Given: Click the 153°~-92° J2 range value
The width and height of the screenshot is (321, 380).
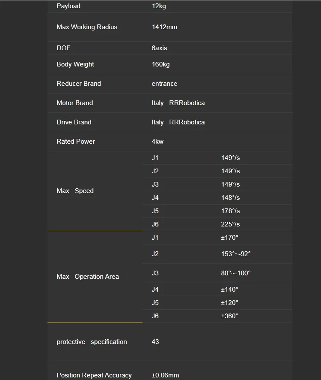Looking at the screenshot, I should click(x=236, y=254).
